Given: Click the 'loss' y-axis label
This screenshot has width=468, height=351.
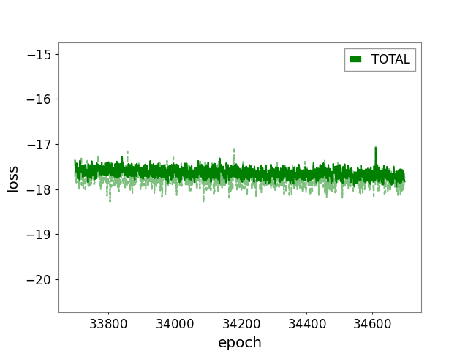Looking at the screenshot, I should (x=13, y=178).
